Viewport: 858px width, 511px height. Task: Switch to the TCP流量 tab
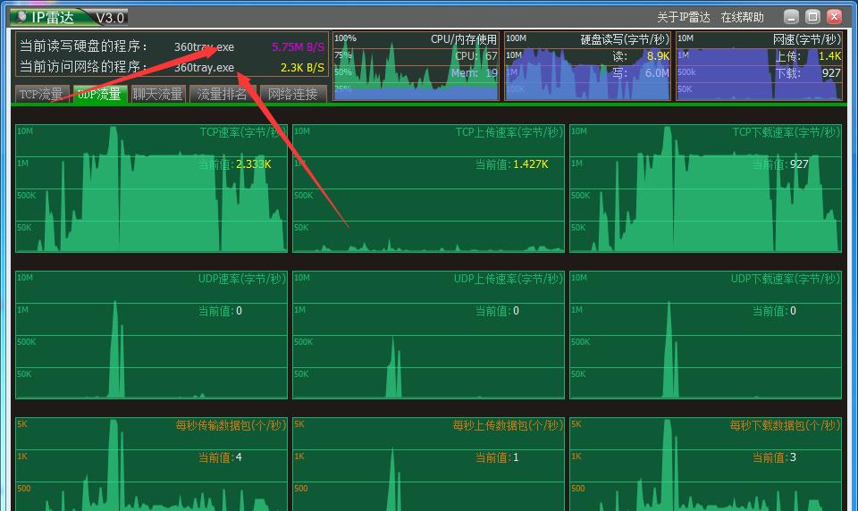tap(42, 94)
